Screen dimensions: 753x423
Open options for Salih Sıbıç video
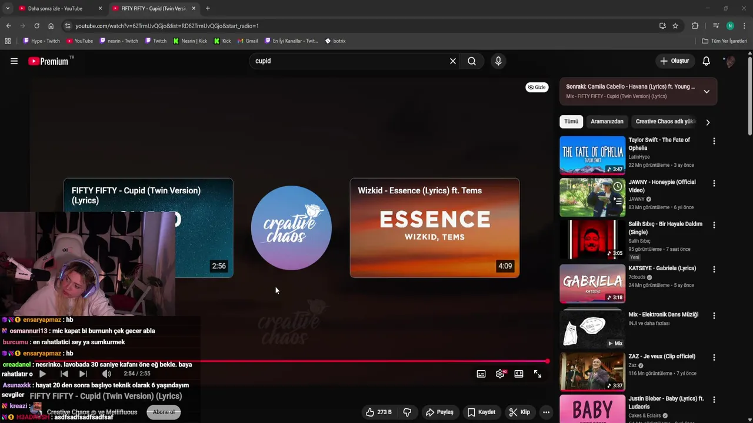[x=714, y=225]
